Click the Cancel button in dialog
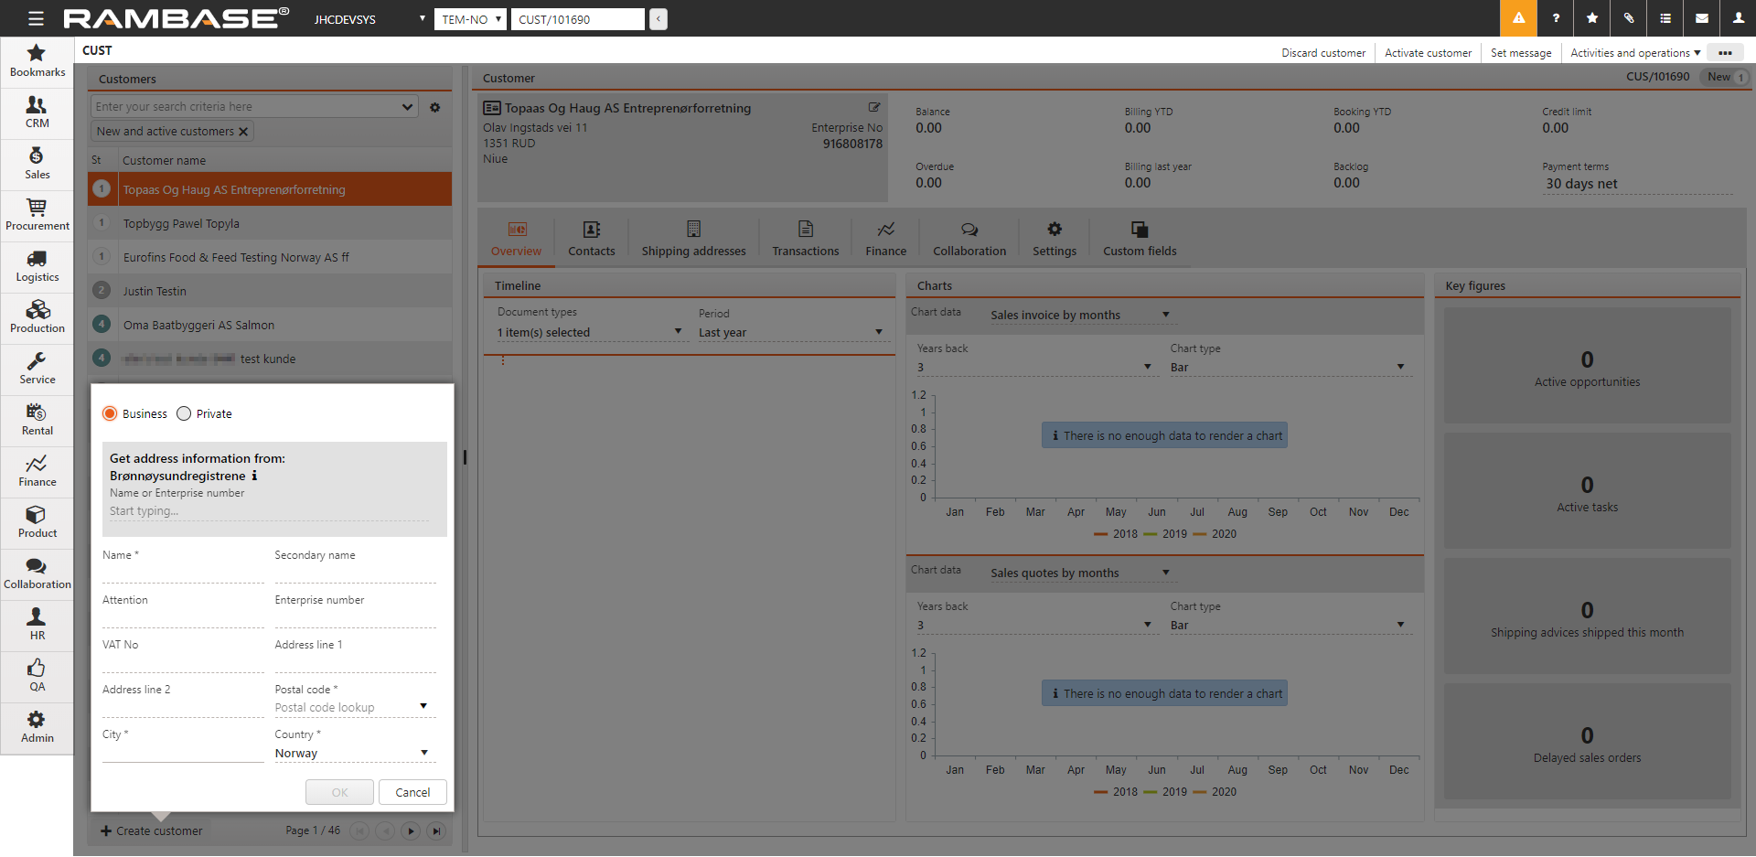The width and height of the screenshot is (1756, 857). 412,793
